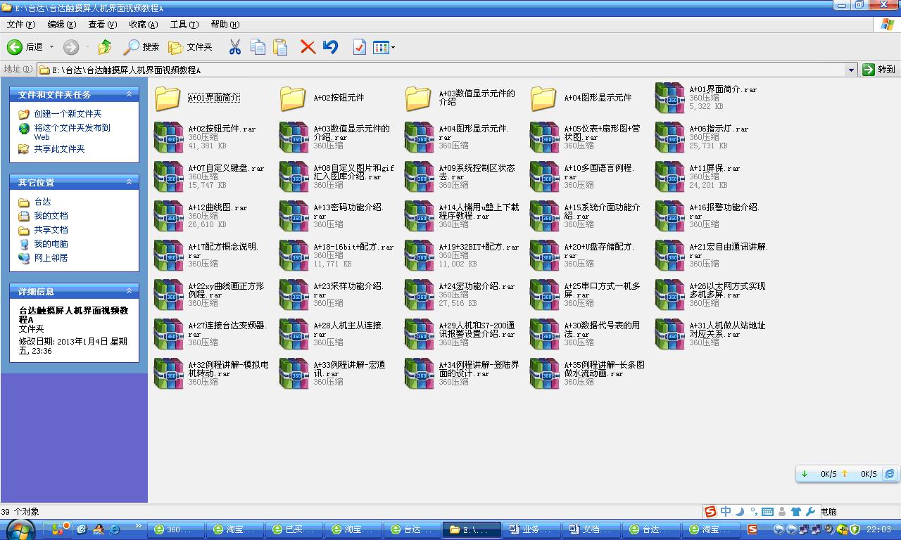This screenshot has height=540, width=901.
Task: Switch to 业务 Word taskbar button
Action: (531, 529)
